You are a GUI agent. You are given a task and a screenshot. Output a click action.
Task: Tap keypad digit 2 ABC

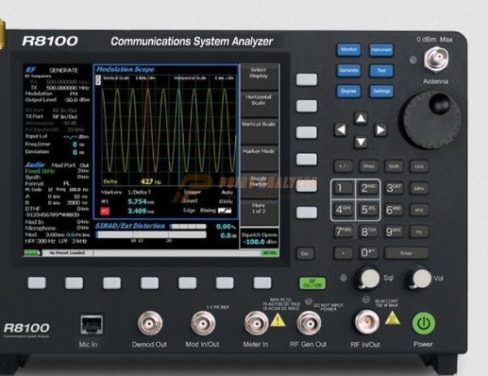pyautogui.click(x=368, y=188)
